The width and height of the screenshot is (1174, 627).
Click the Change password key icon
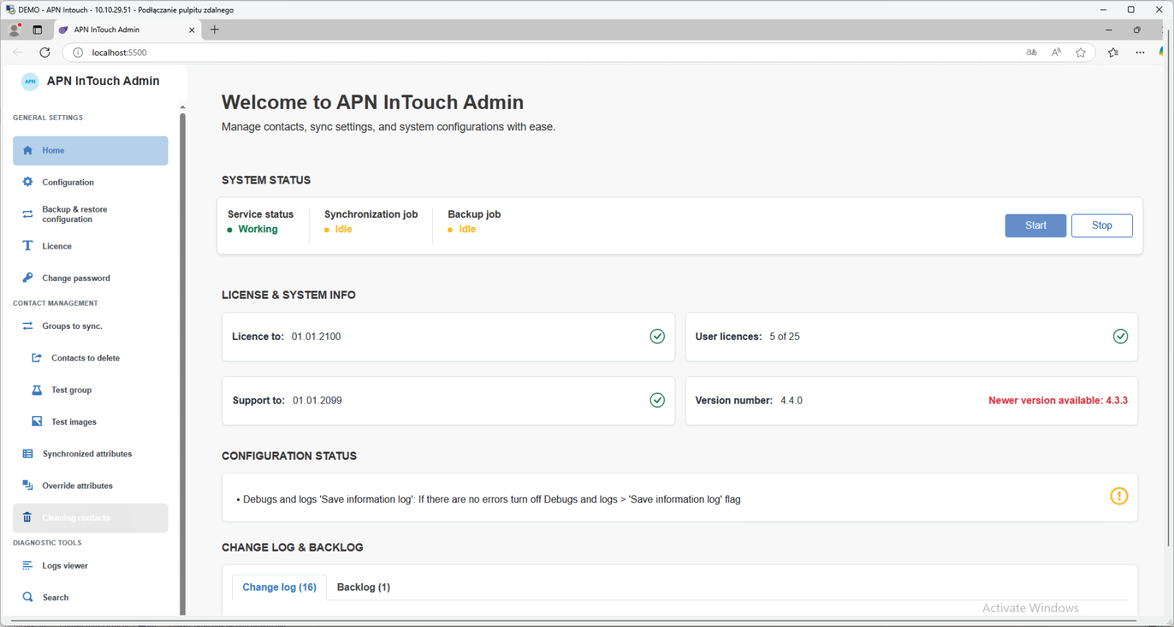pyautogui.click(x=27, y=278)
